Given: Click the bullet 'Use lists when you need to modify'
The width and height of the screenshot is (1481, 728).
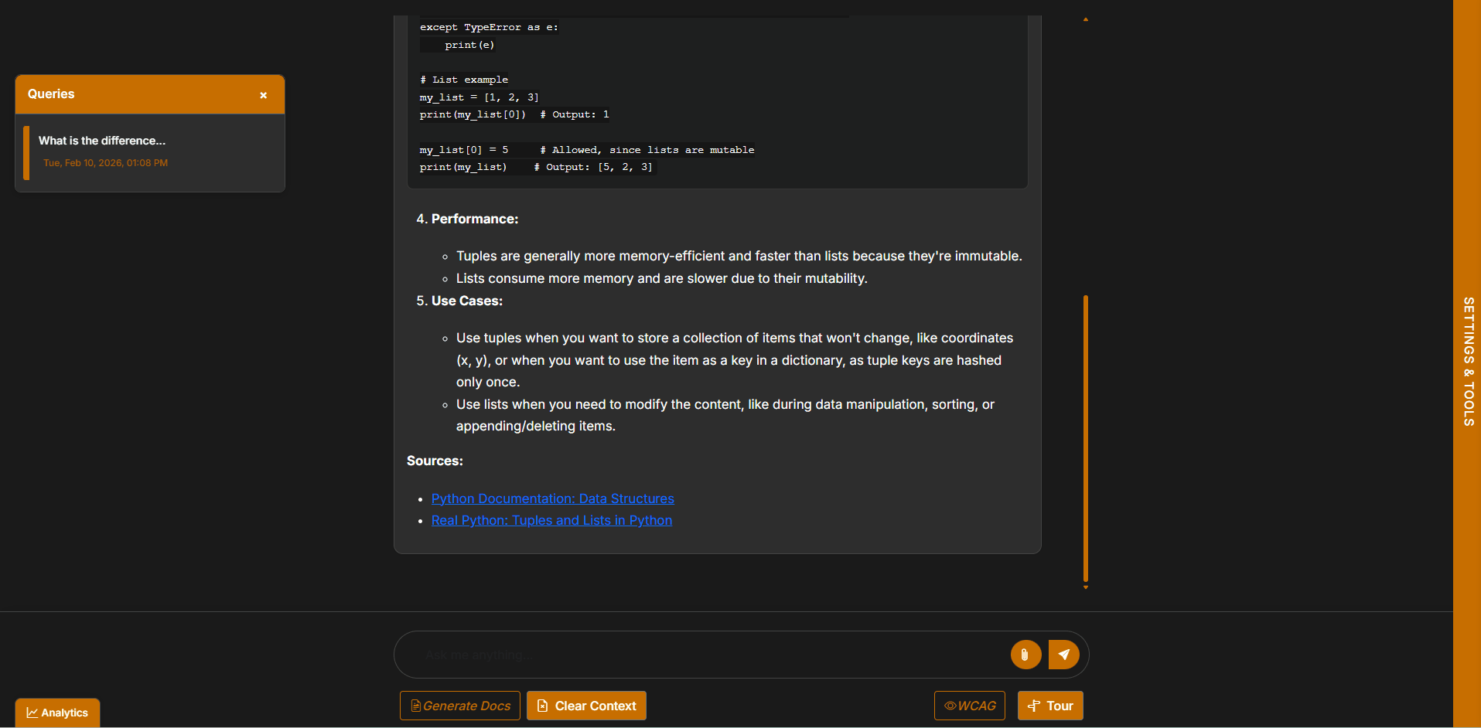Looking at the screenshot, I should (x=725, y=415).
